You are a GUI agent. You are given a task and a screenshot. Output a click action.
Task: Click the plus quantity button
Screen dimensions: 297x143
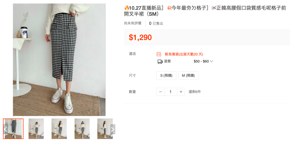coord(181,92)
